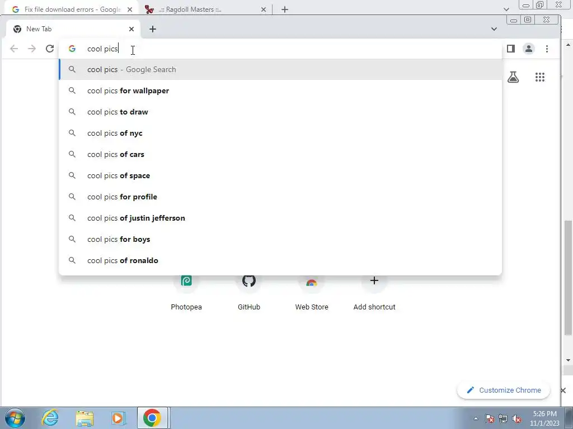573x429 pixels.
Task: Open Windows Media Player from taskbar
Action: (x=119, y=418)
